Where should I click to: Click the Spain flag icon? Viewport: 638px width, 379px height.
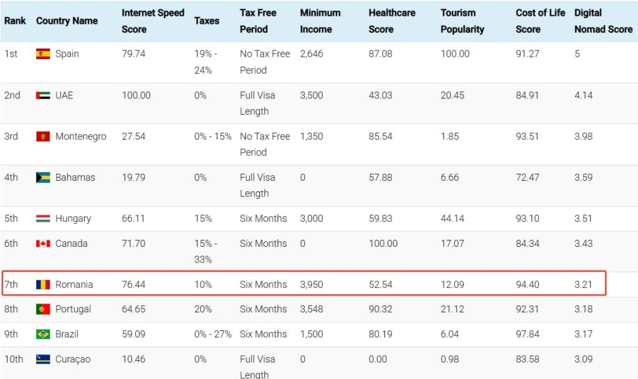pyautogui.click(x=43, y=54)
